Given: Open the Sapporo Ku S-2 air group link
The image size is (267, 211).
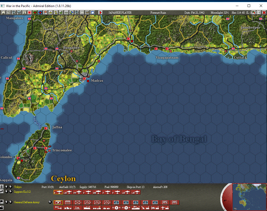Looking at the screenshot, I should tap(22, 192).
